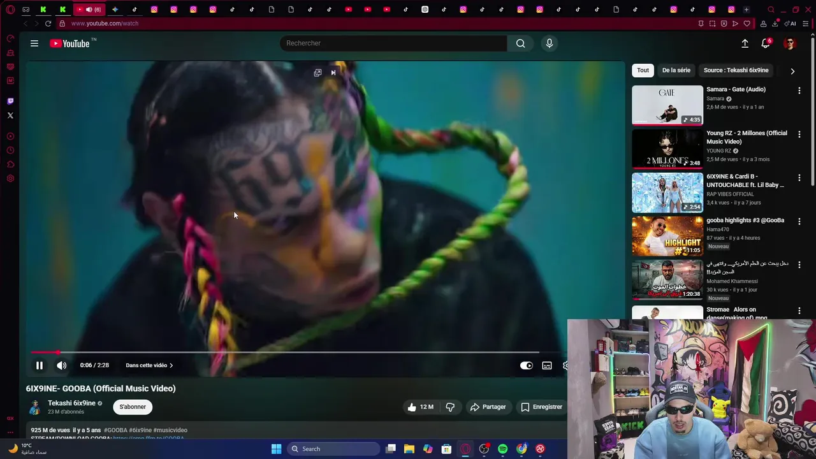Image resolution: width=816 pixels, height=459 pixels.
Task: Like the video showing 12 M
Action: (x=421, y=407)
